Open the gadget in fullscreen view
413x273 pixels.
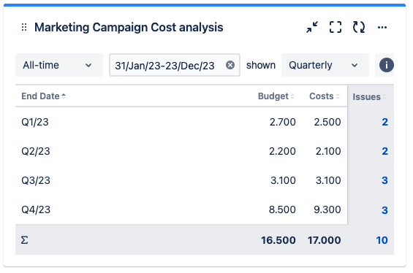(x=336, y=27)
